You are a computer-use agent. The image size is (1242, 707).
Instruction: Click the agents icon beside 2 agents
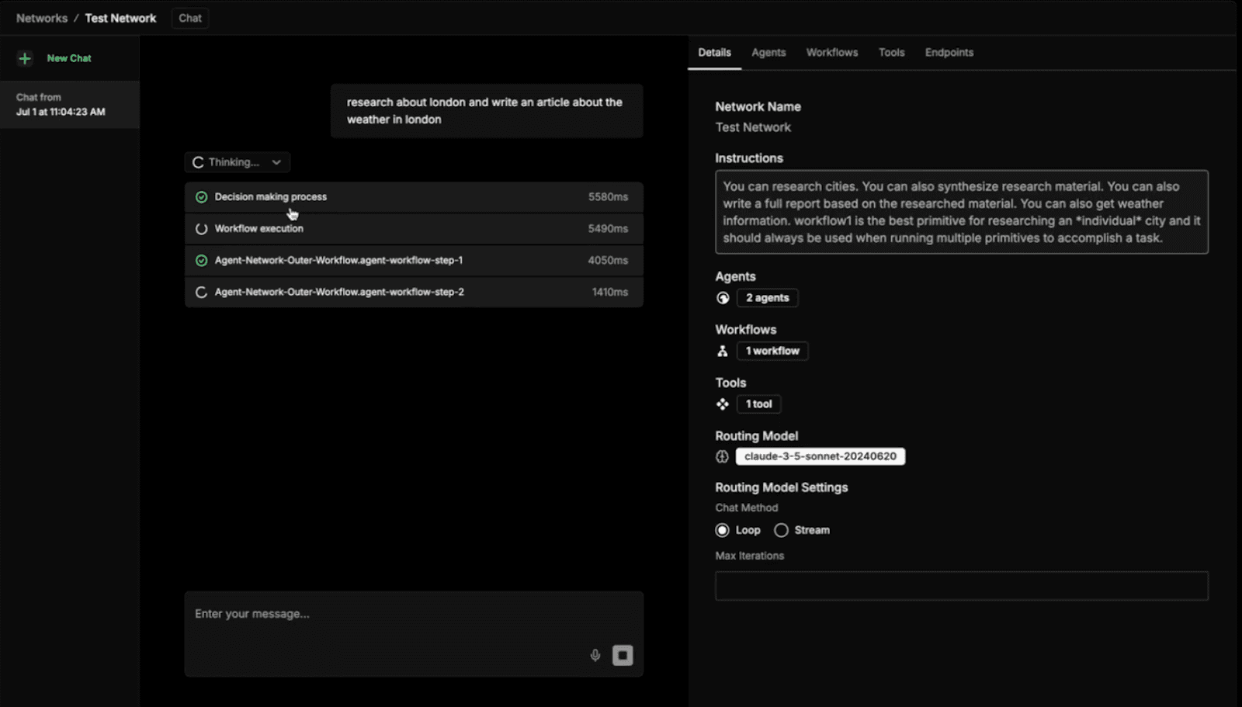[x=723, y=298]
